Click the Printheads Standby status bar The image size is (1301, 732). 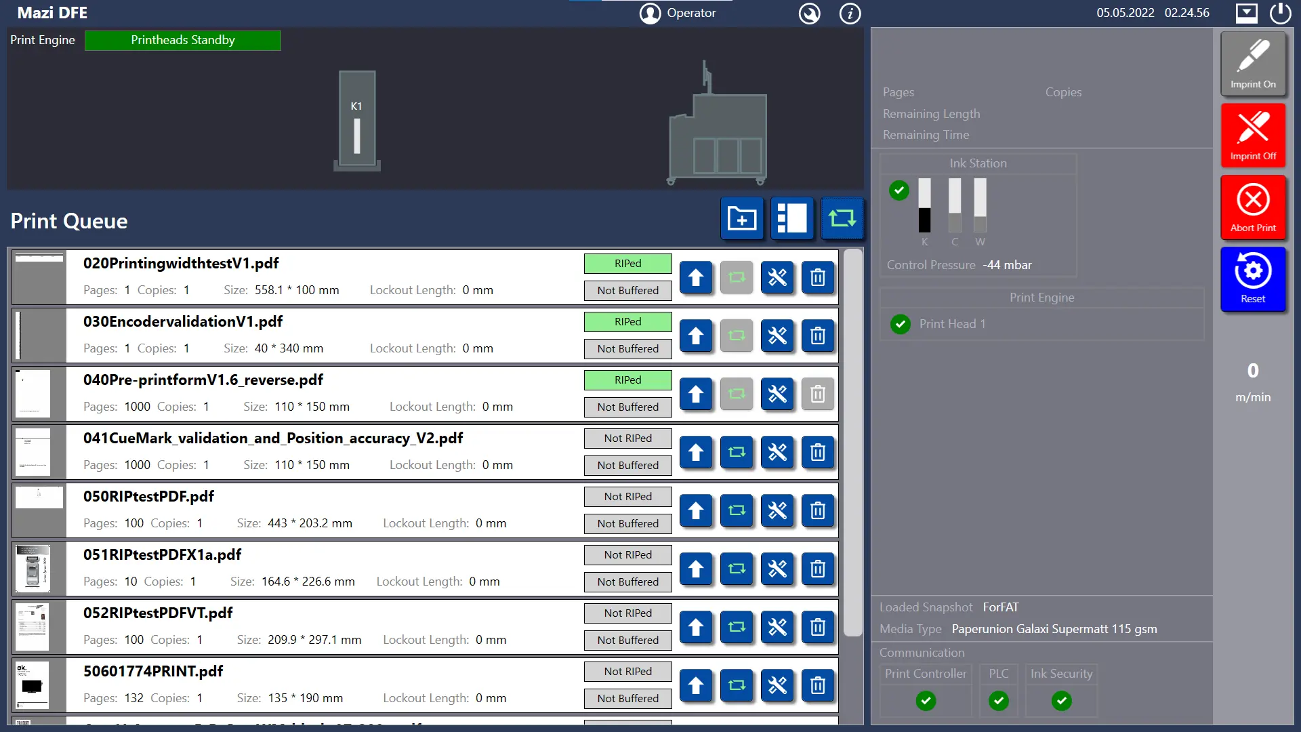pyautogui.click(x=183, y=40)
